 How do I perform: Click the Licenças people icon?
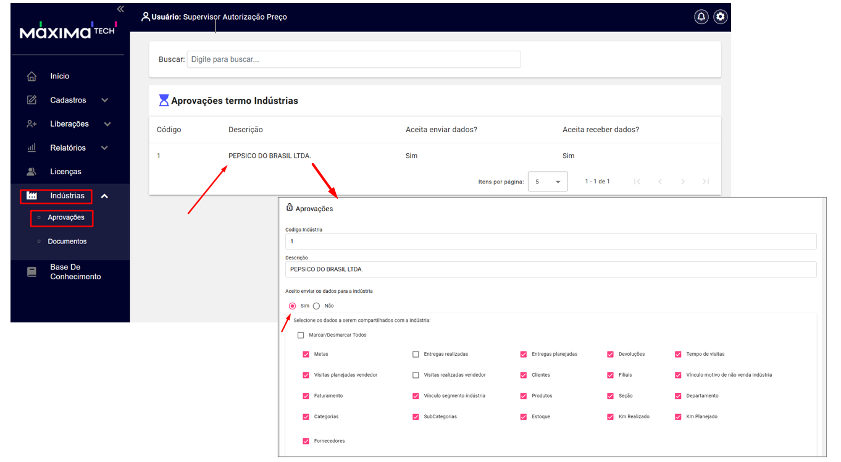[x=31, y=172]
